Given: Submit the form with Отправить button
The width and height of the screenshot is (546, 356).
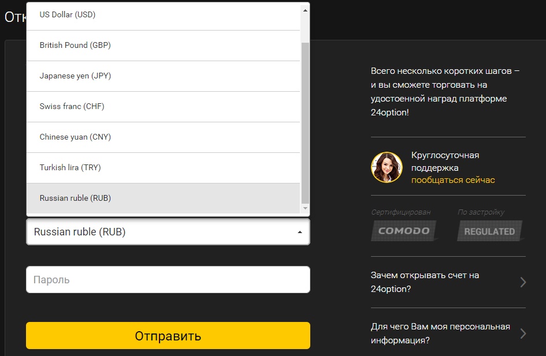Looking at the screenshot, I should 168,335.
